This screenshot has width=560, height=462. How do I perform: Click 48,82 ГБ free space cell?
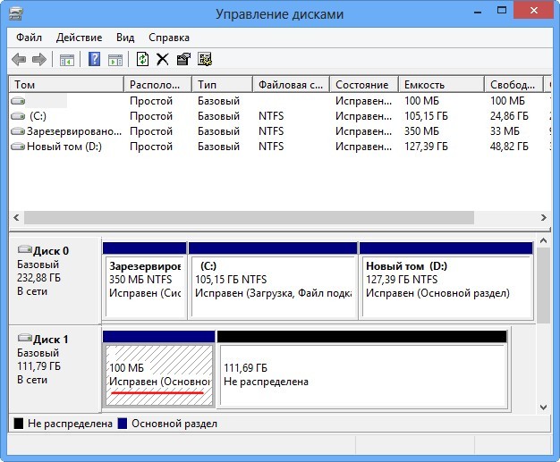point(509,147)
